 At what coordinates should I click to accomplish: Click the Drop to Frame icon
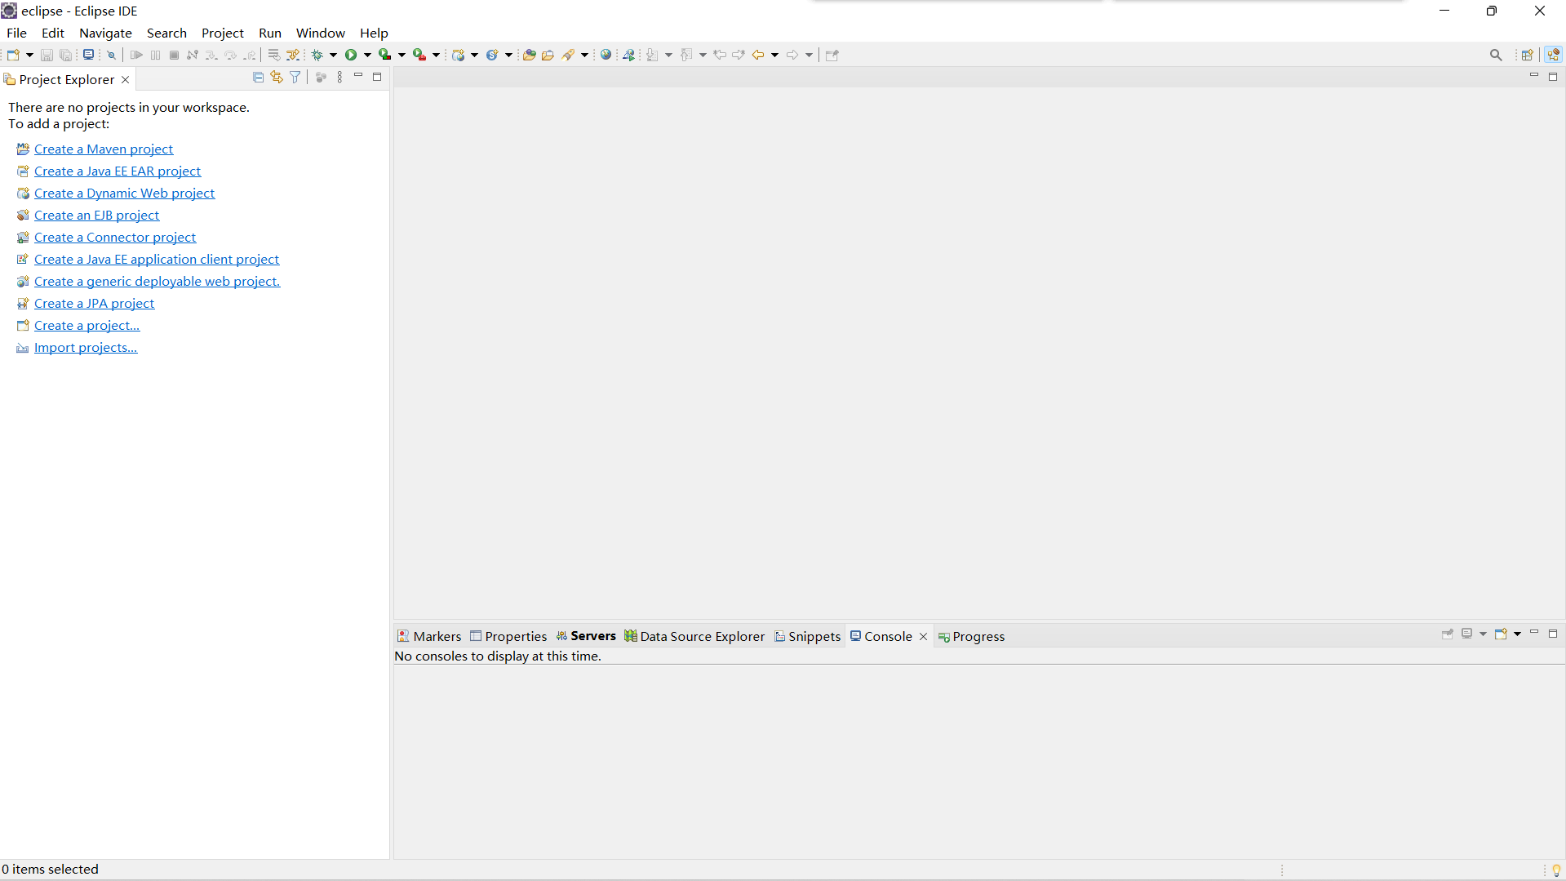pyautogui.click(x=273, y=55)
